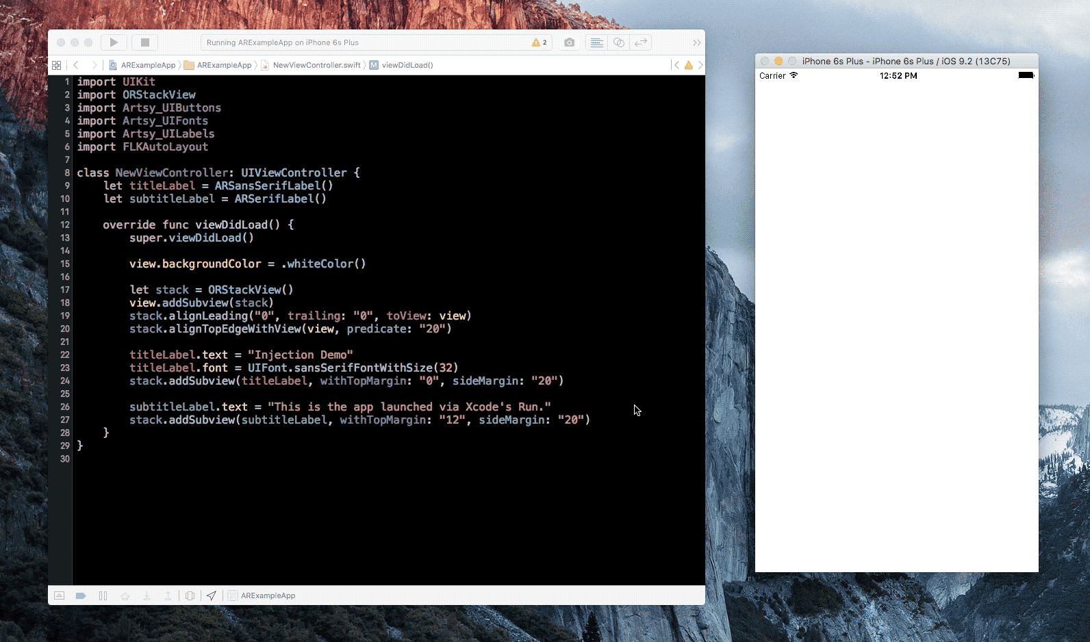The width and height of the screenshot is (1090, 642).
Task: Open the viewDidLoad() jump bar menu
Action: (x=407, y=65)
